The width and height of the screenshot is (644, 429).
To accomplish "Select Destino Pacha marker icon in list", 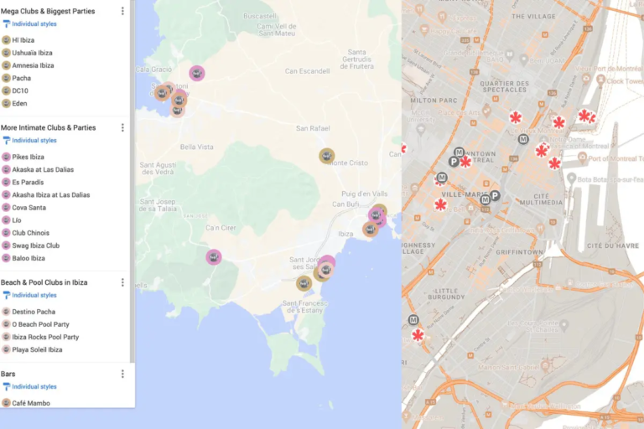I will [x=6, y=312].
